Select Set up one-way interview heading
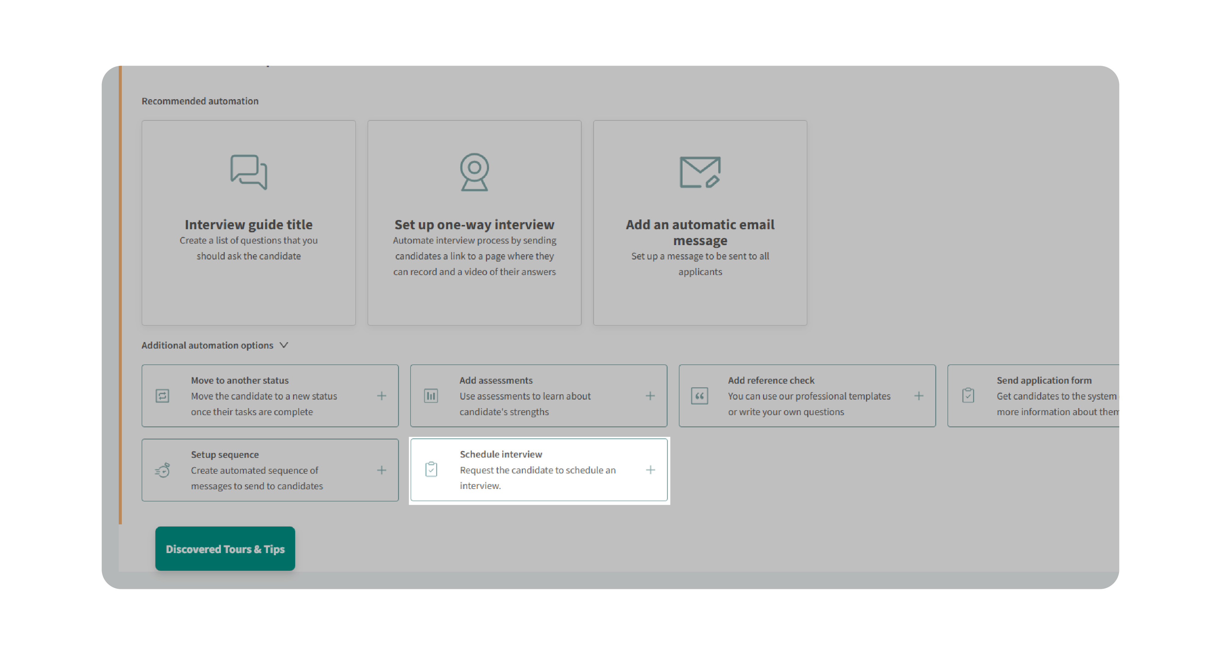Viewport: 1221px width, 655px height. point(474,224)
